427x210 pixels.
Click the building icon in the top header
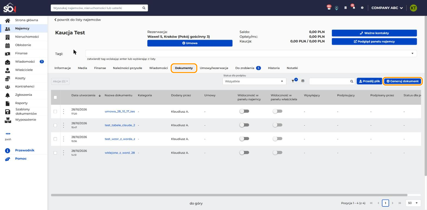click(x=345, y=8)
